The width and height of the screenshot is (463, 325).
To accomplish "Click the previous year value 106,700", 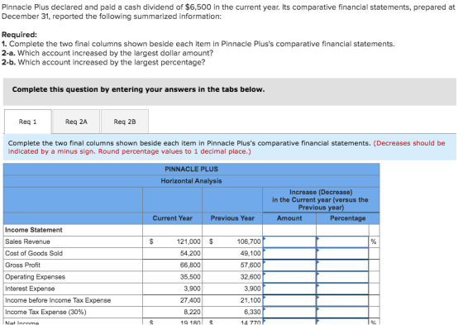I will tap(249, 241).
